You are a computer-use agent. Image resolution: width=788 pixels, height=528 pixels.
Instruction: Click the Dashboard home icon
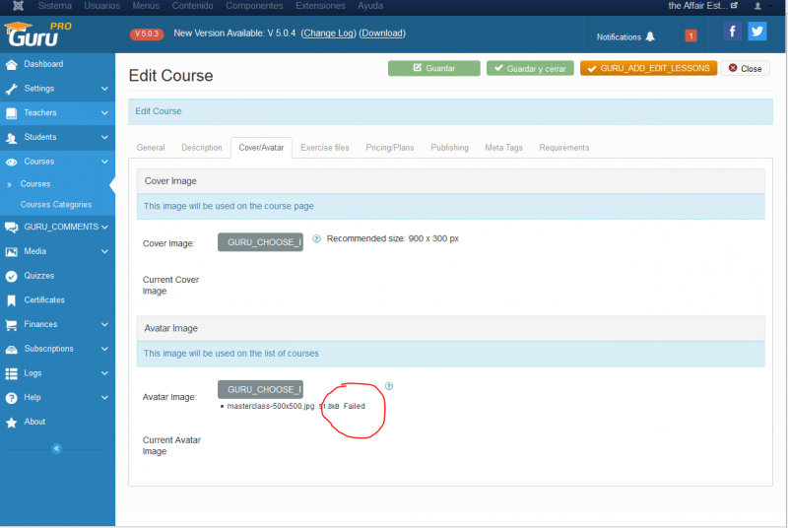tap(11, 64)
